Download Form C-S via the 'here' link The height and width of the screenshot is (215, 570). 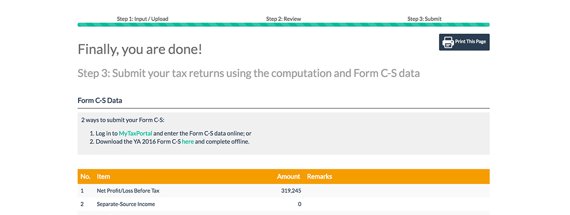click(x=188, y=141)
